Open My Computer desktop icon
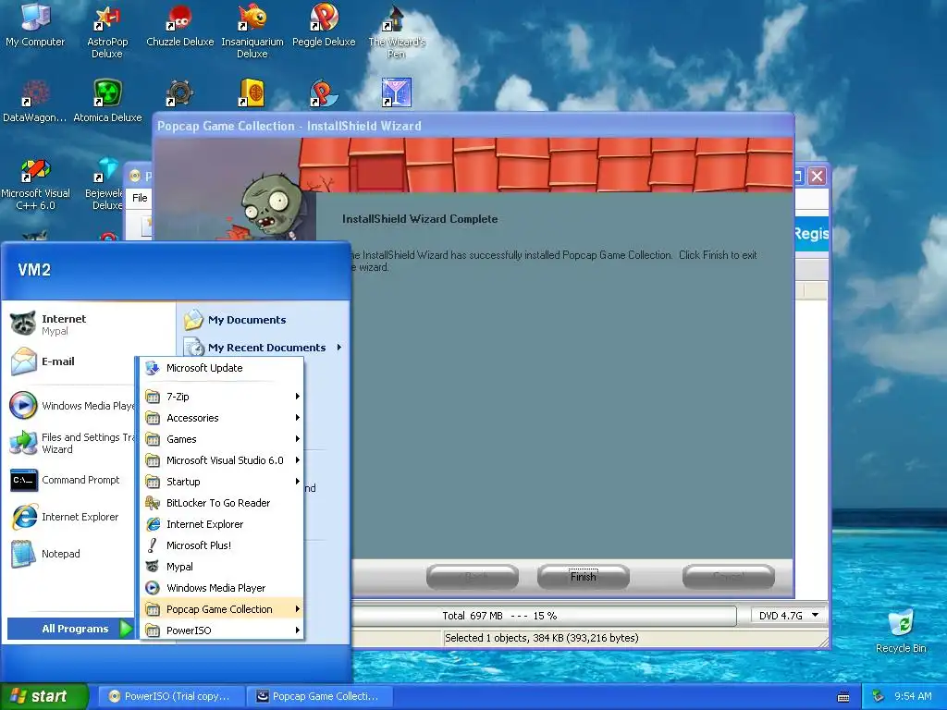Screen dimensions: 947x710 click(x=35, y=25)
